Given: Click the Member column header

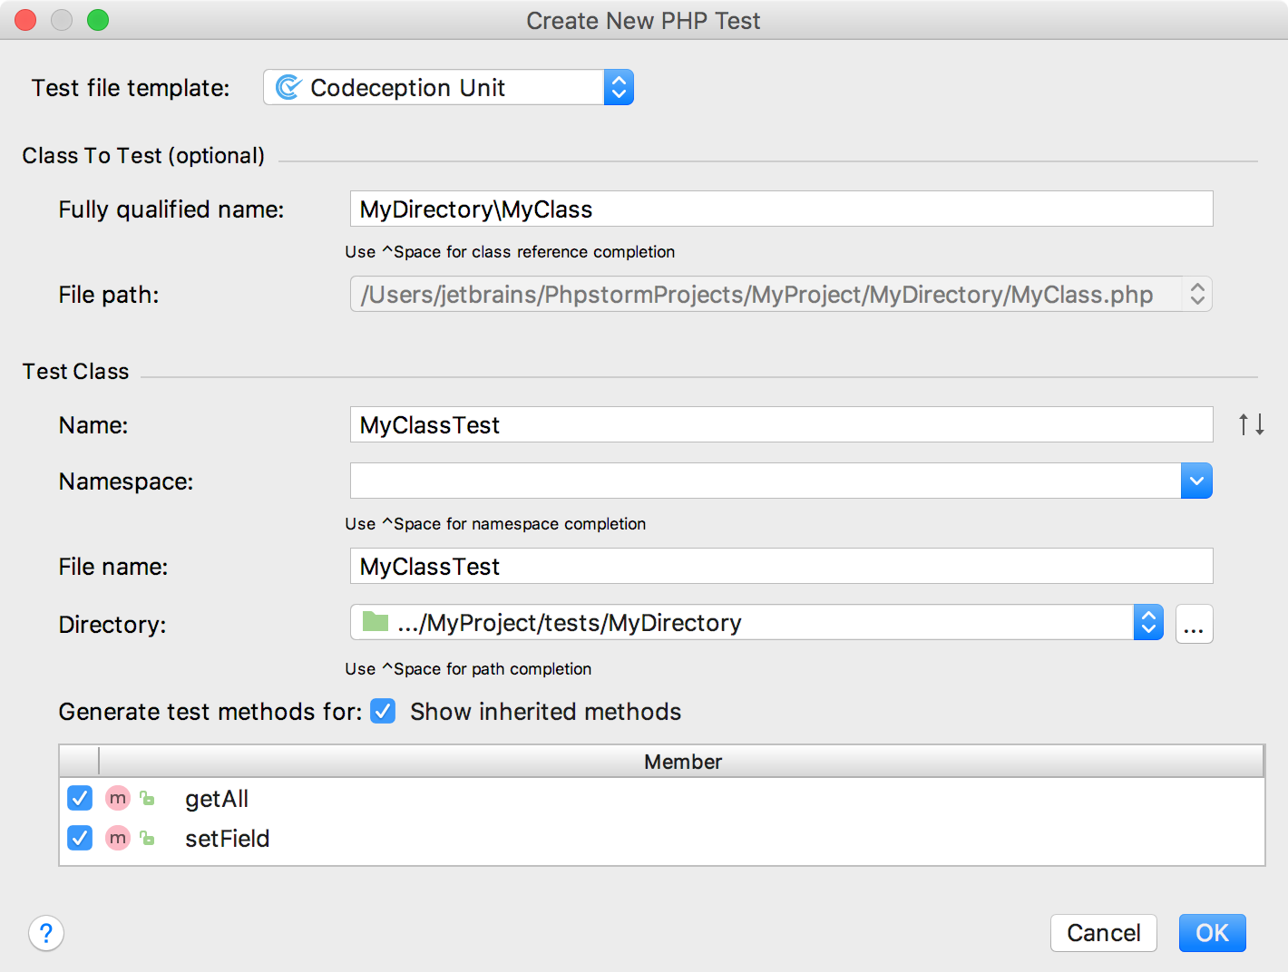Looking at the screenshot, I should pos(682,762).
